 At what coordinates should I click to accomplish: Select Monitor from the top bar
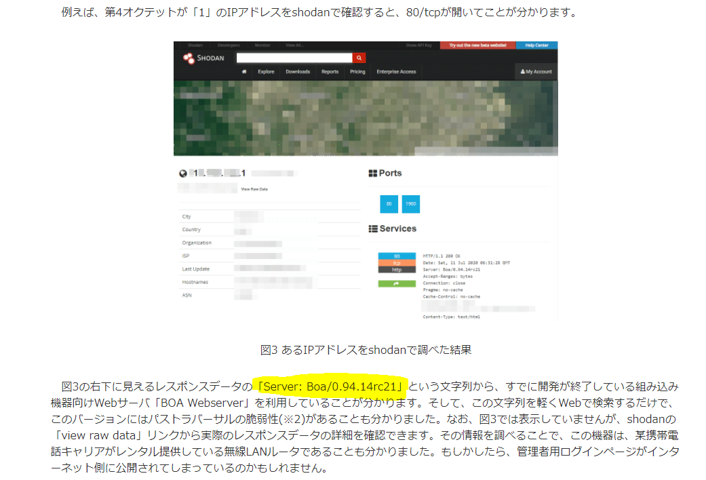tap(262, 45)
